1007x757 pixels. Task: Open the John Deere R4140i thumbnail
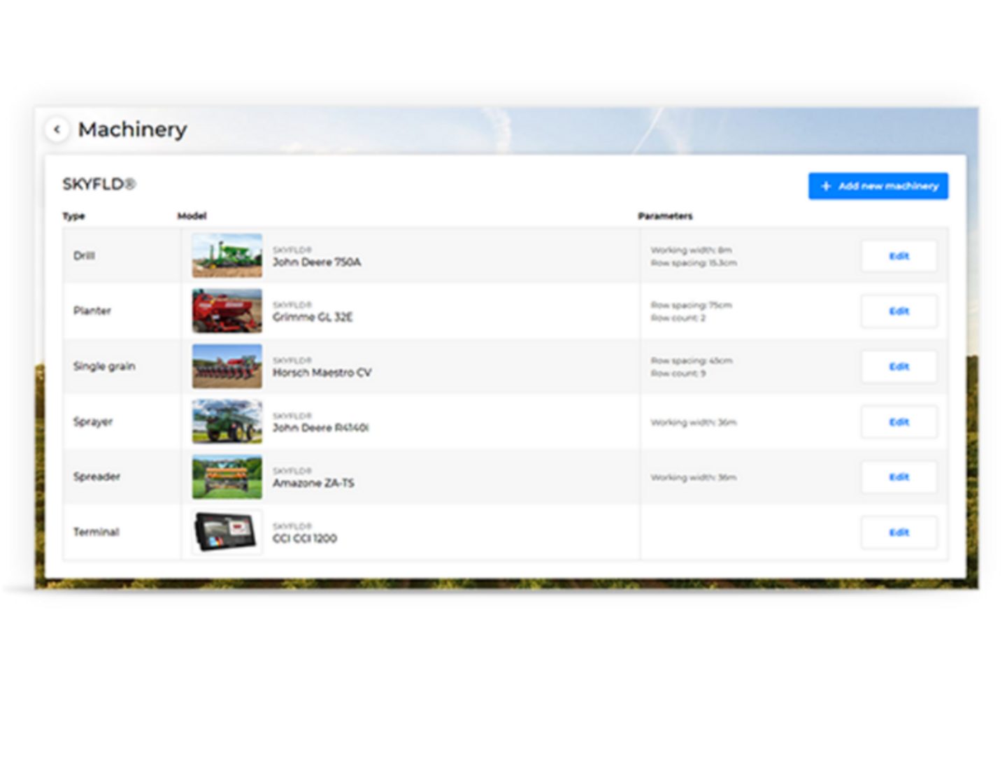(x=227, y=421)
